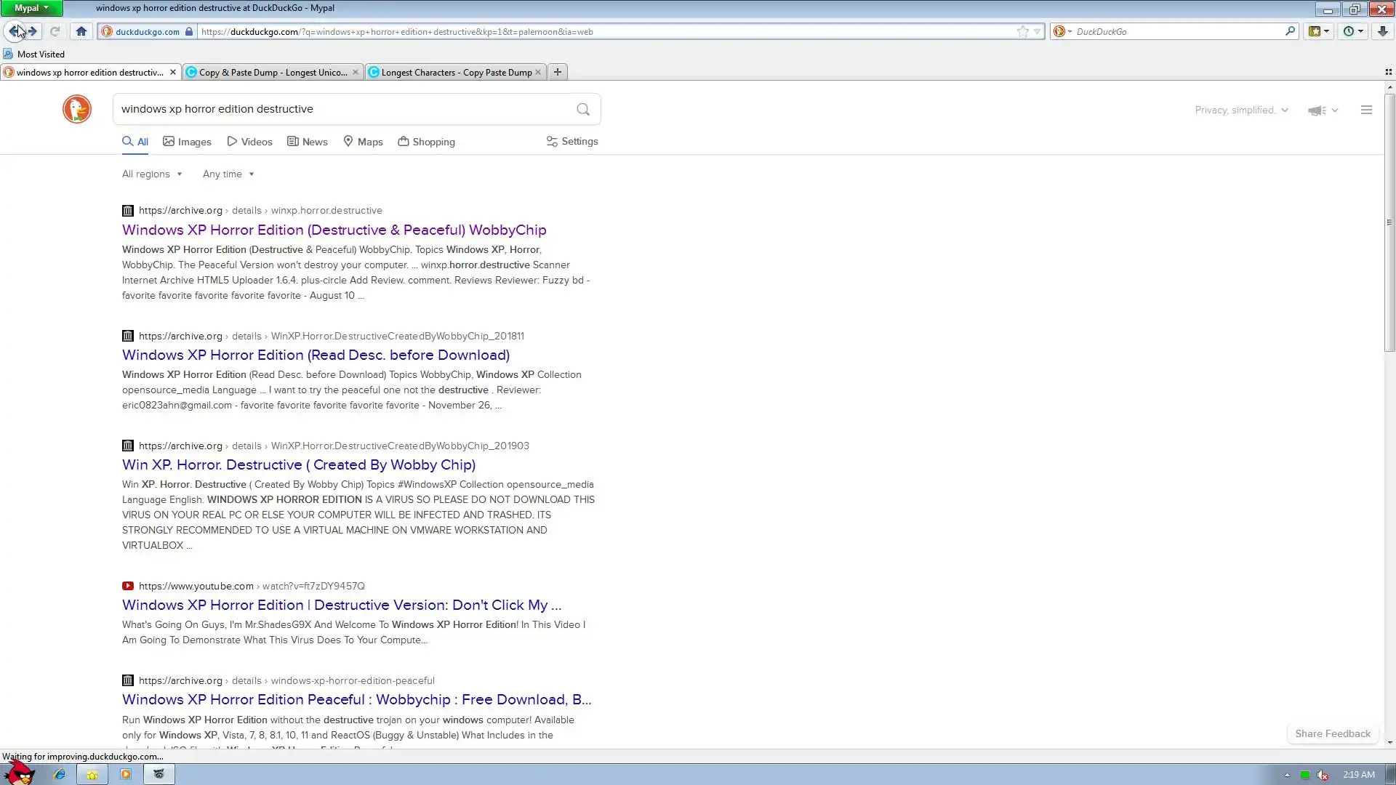Reload the current page
This screenshot has height=785, width=1396.
pos(55,31)
